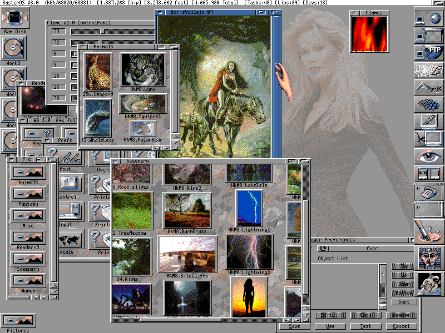Open the Fantasy drawer in Pic window

(28, 194)
